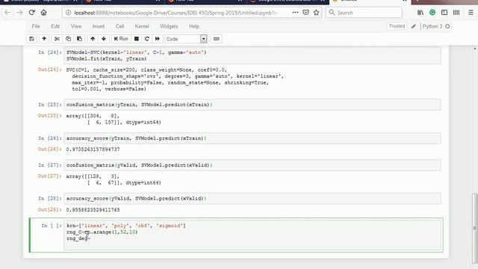Open the Firefox library icon
Image resolution: width=478 pixels, height=269 pixels.
pos(420,13)
